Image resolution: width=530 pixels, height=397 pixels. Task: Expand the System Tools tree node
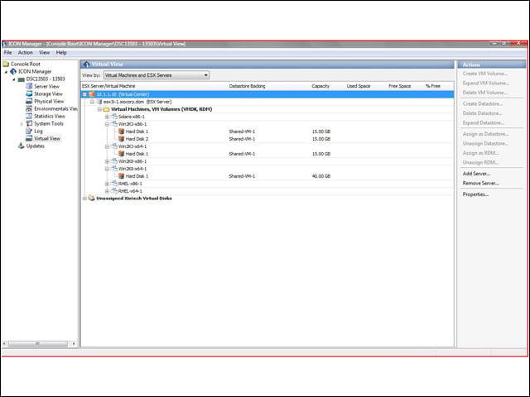click(22, 124)
